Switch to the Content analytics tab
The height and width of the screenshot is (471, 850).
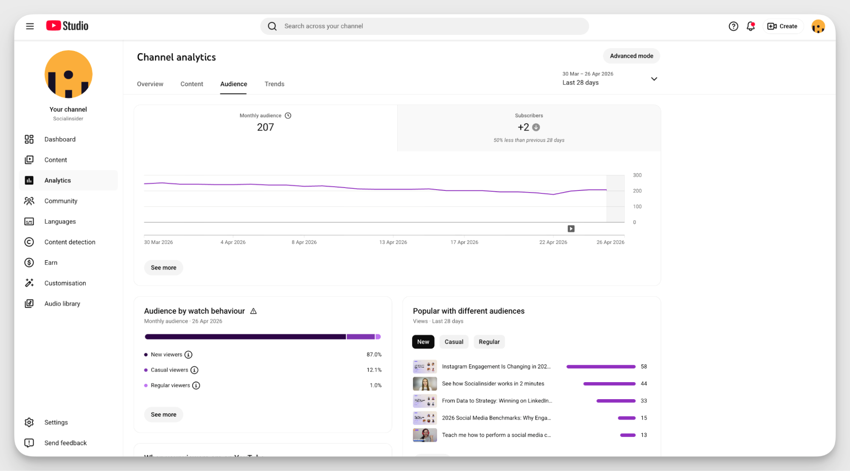click(192, 84)
